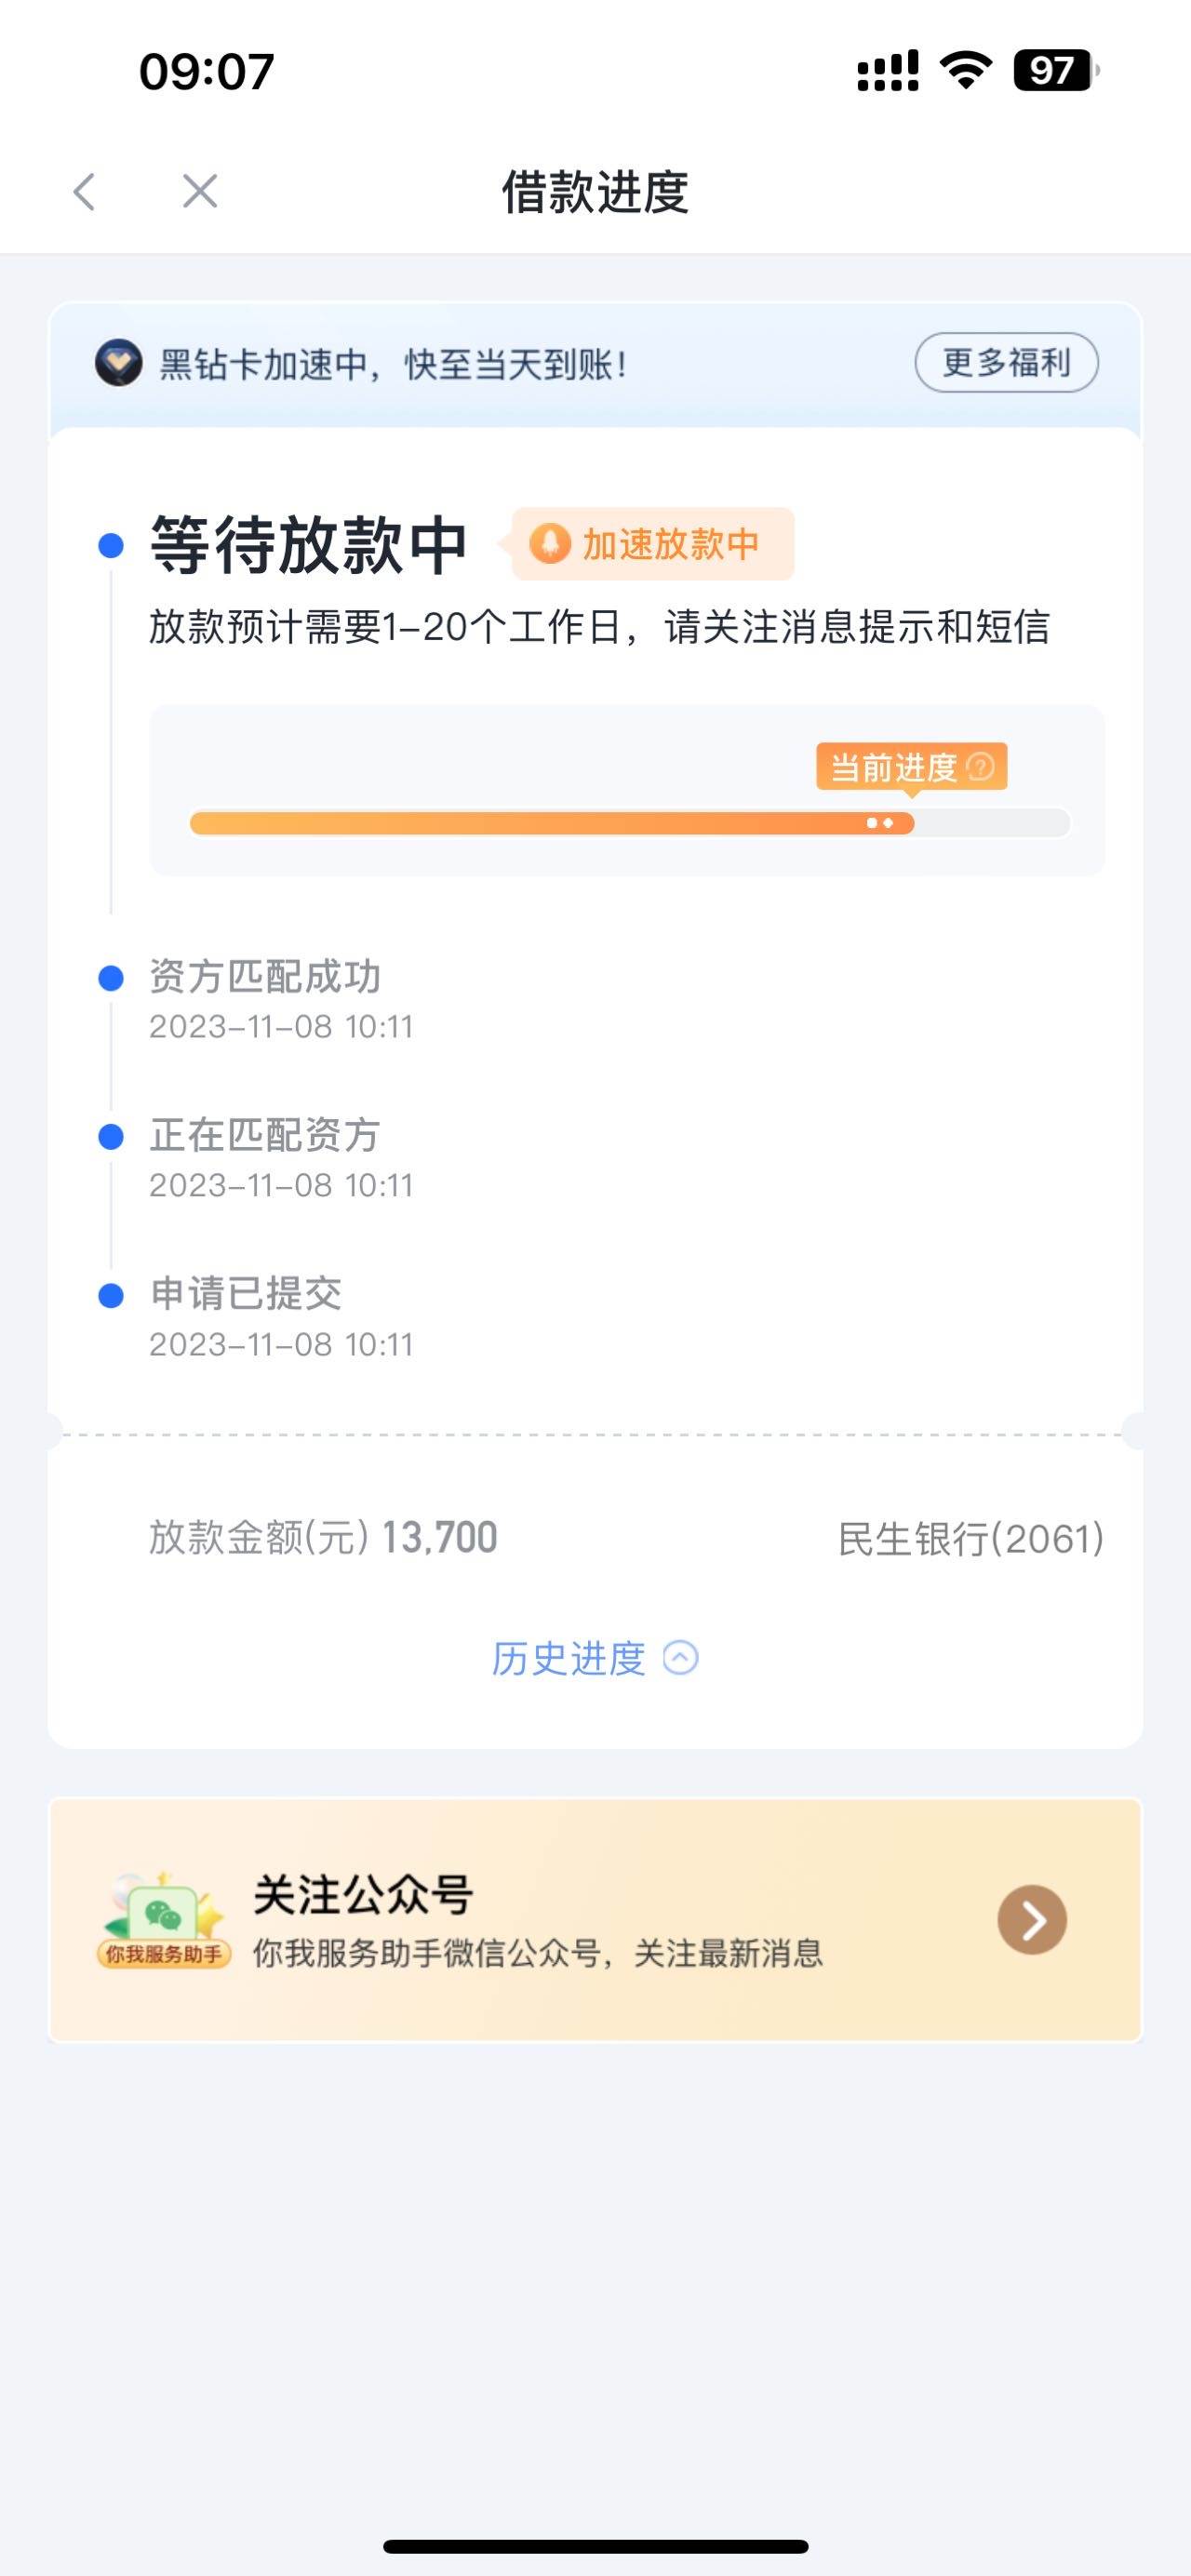Viewport: 1191px width, 2576px height.
Task: Tap the 民生银行(2061) account label
Action: (x=970, y=1538)
